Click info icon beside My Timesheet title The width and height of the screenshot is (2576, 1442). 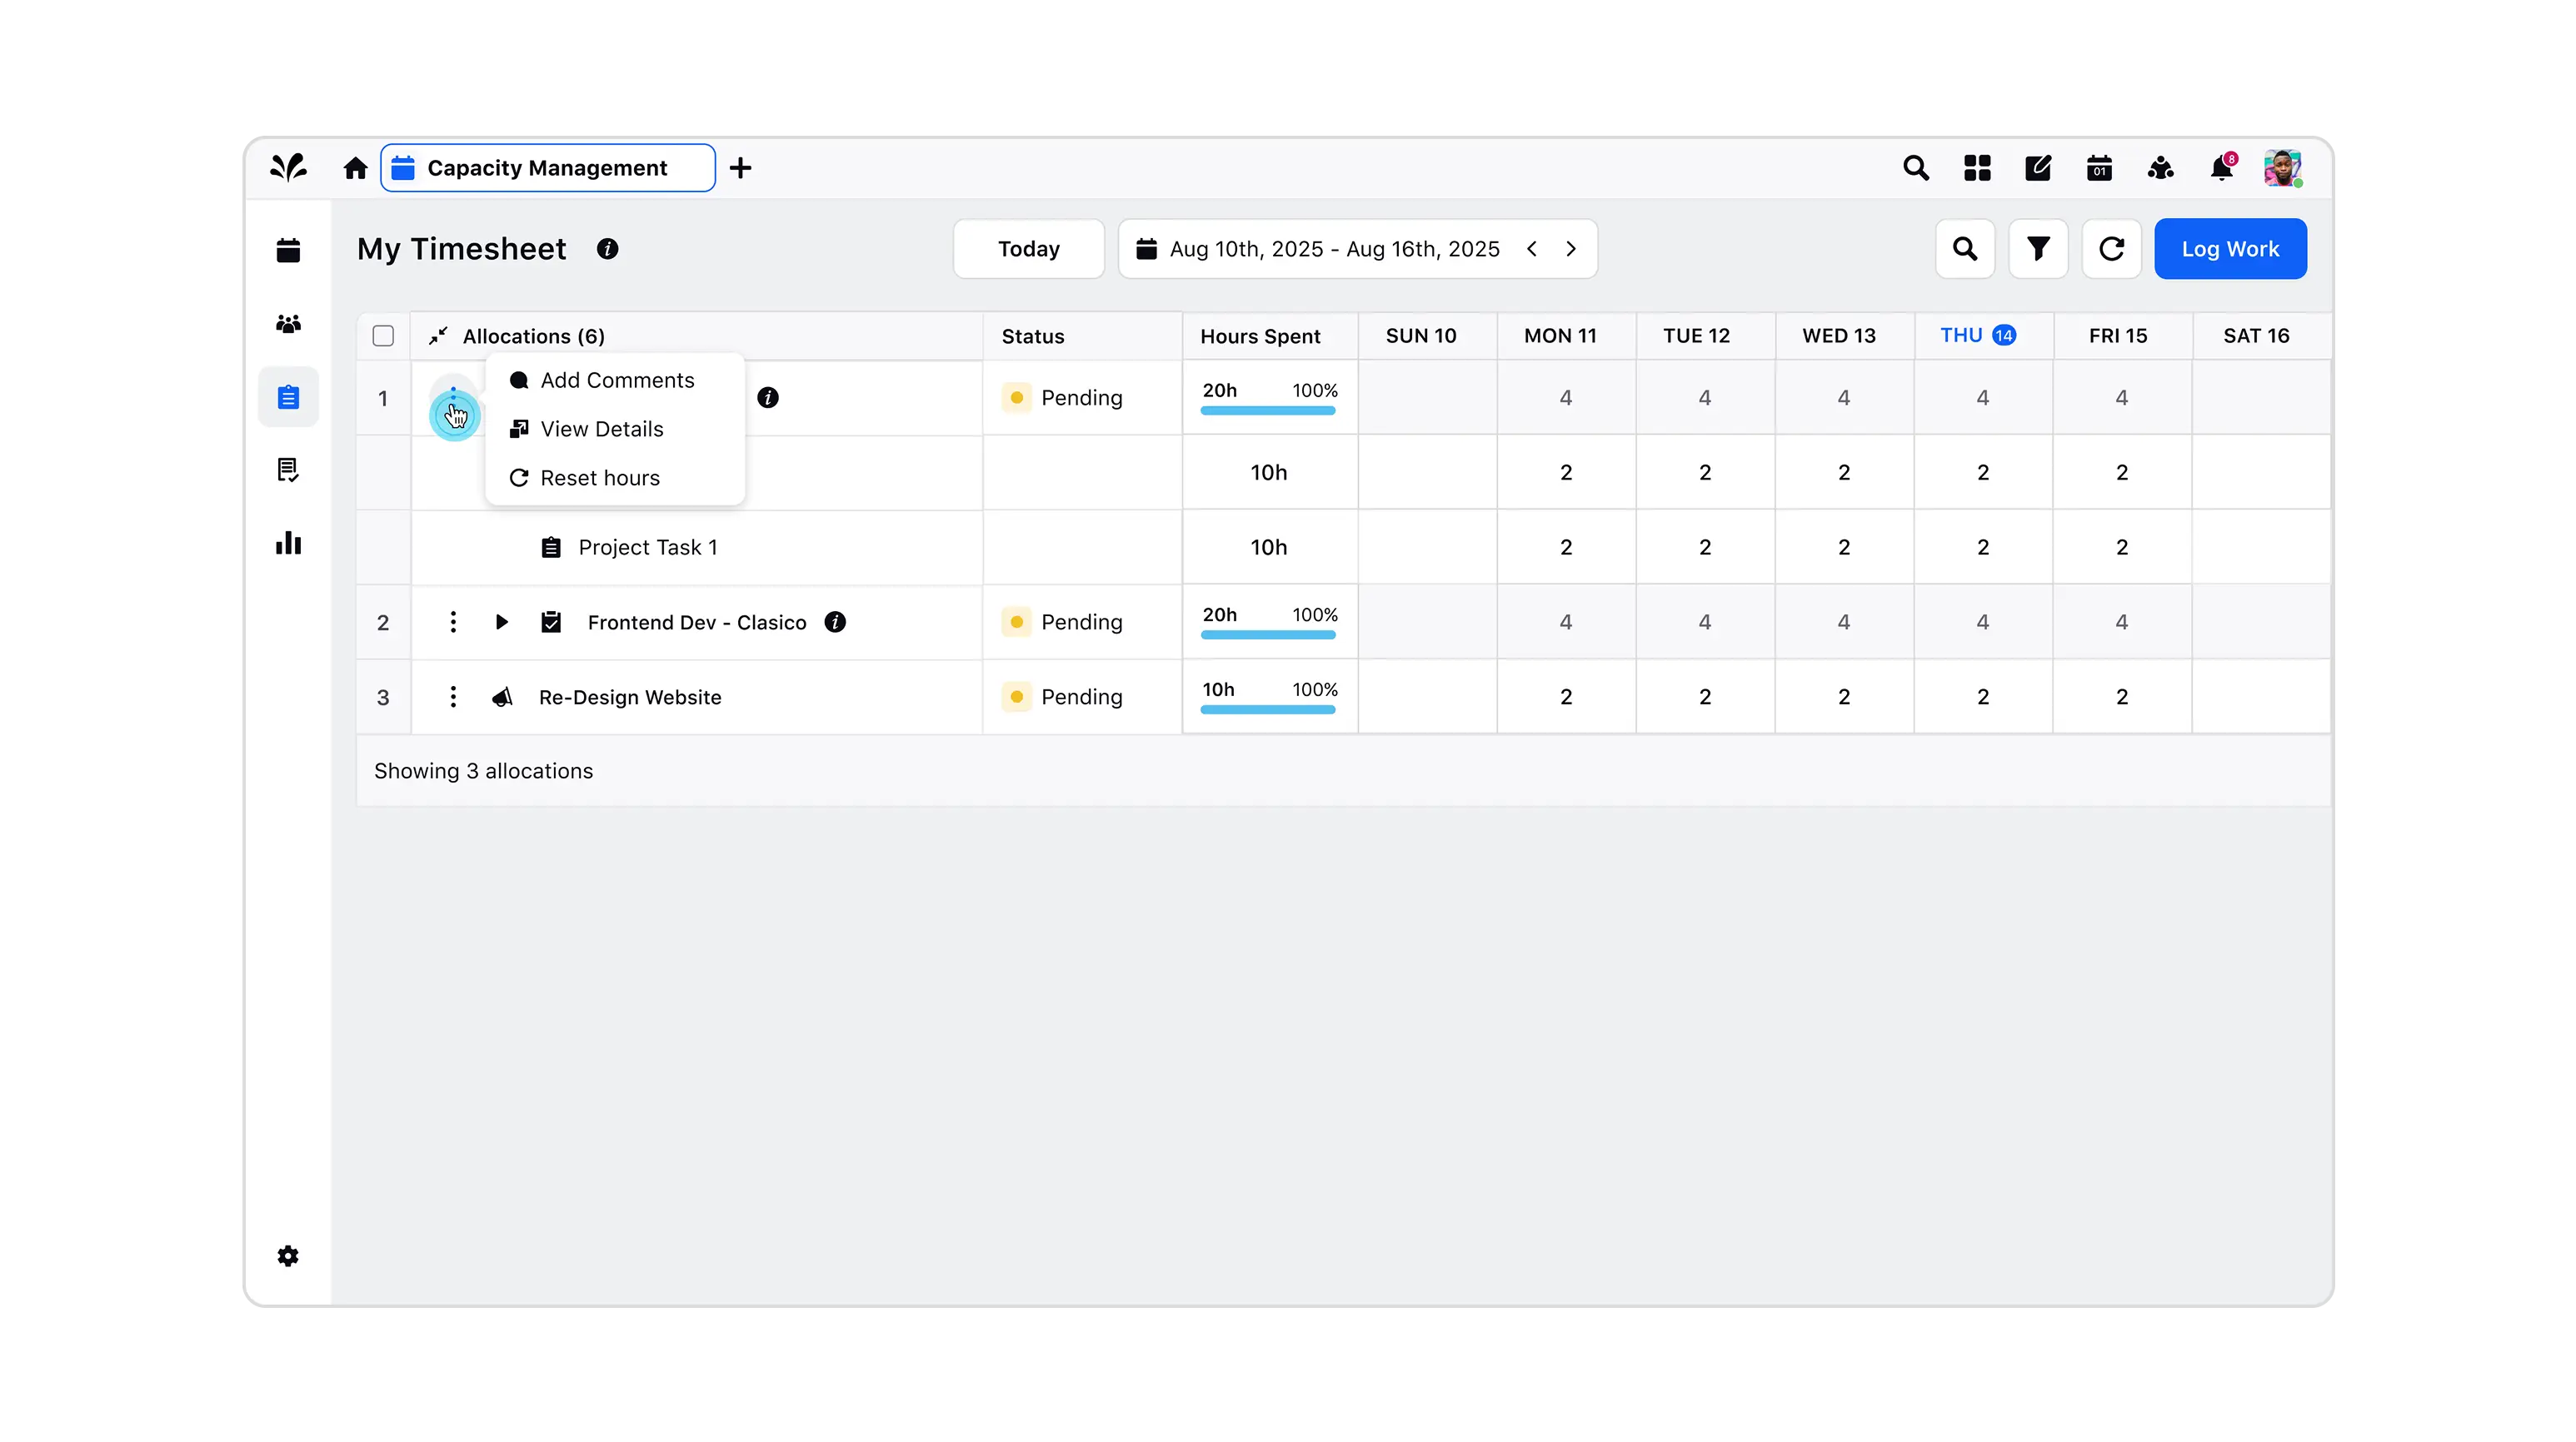tap(607, 249)
